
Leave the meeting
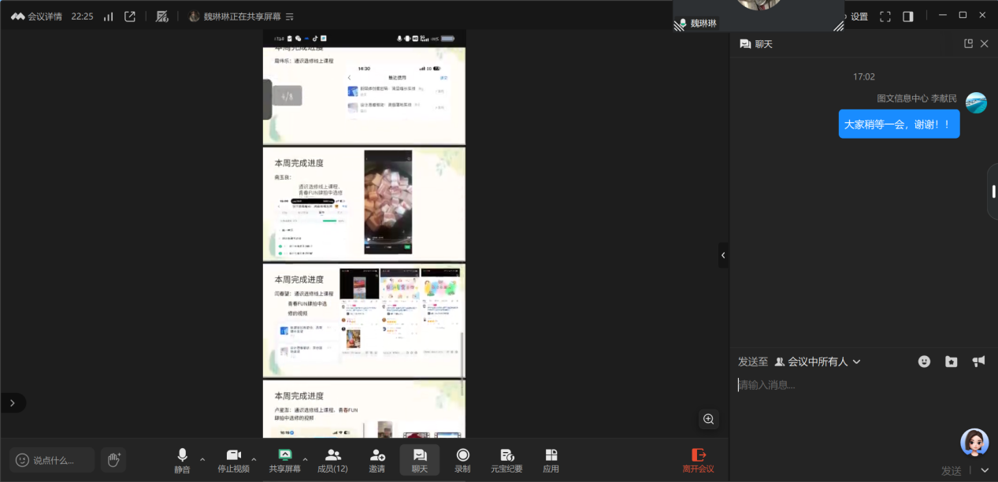[x=698, y=460]
